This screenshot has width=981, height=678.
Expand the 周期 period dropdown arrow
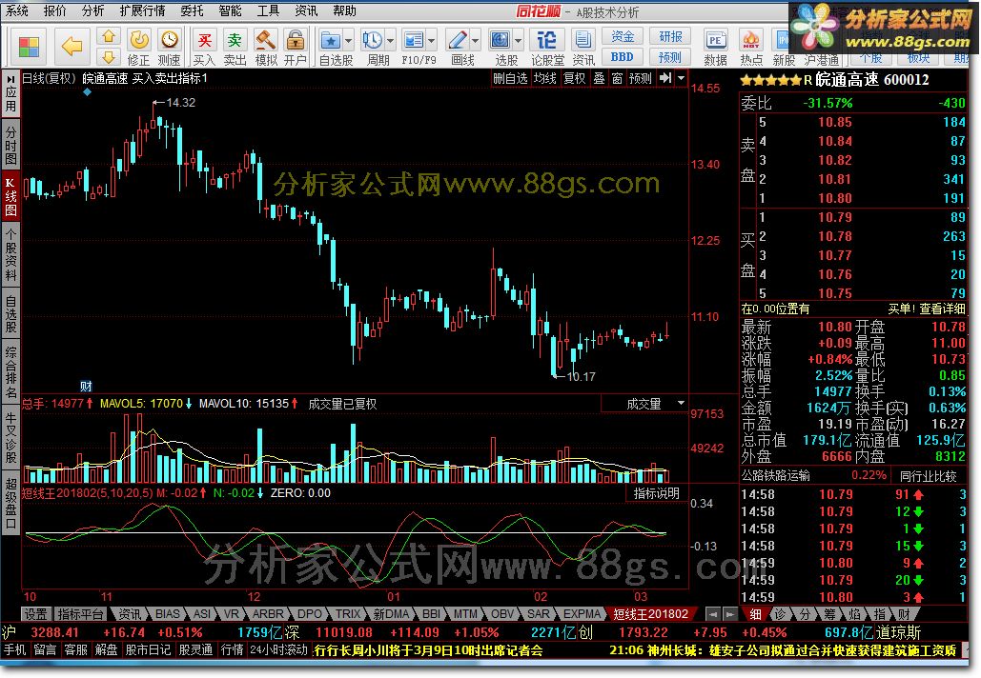coord(391,41)
